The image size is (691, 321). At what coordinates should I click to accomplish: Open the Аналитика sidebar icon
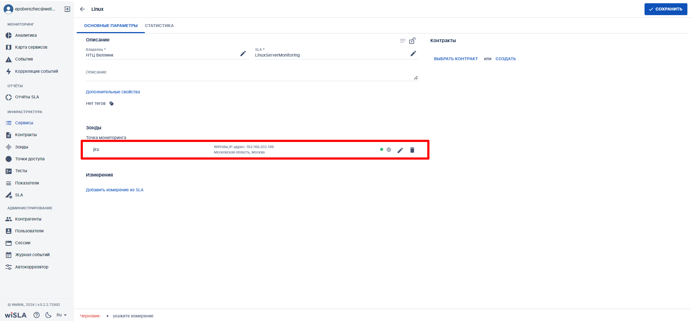point(9,35)
